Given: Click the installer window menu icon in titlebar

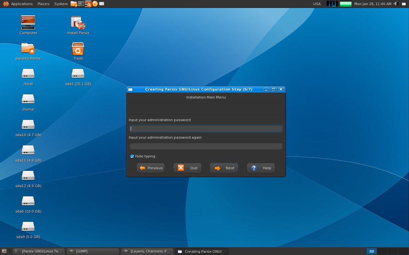Looking at the screenshot, I should (x=130, y=90).
